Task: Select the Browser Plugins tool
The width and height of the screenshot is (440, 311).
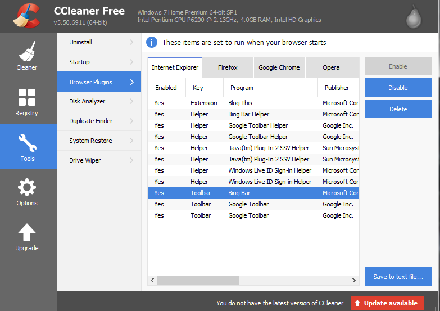Action: tap(99, 82)
